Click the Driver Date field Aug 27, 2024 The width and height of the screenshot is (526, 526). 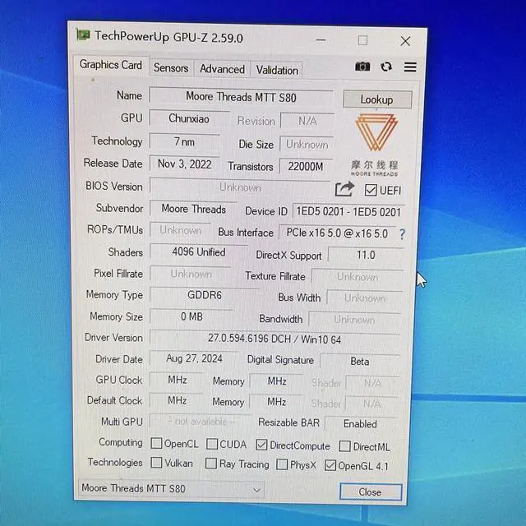[194, 358]
